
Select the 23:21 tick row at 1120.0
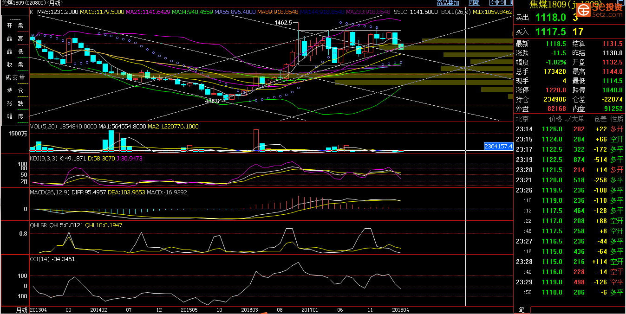[569, 180]
